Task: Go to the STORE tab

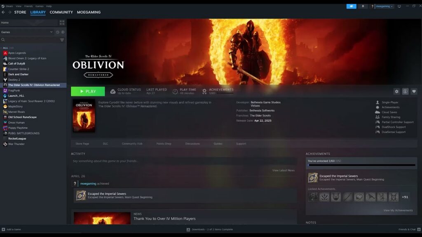Action: (x=20, y=12)
